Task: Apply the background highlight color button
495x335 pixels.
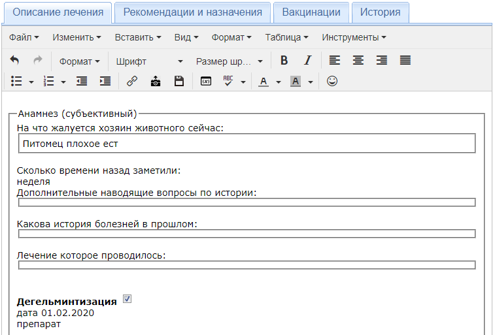Action: tap(295, 82)
